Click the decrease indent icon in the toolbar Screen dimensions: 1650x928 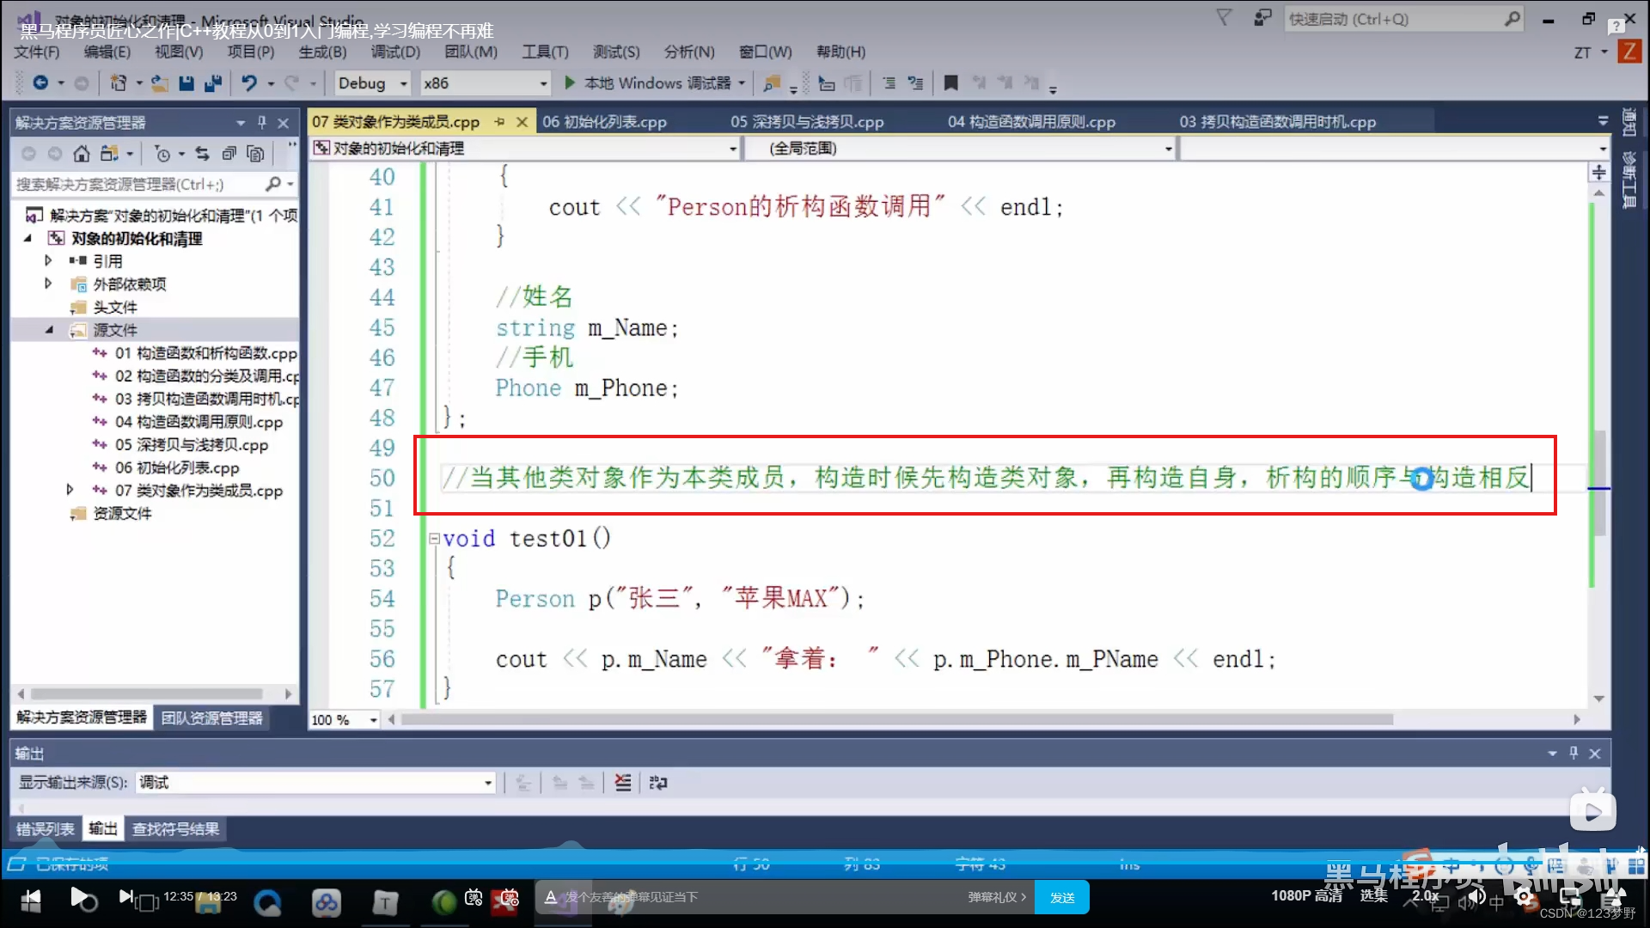889,82
